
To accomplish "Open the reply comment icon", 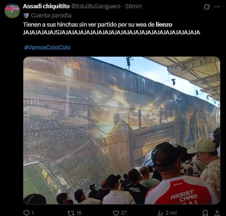I will 27,213.
